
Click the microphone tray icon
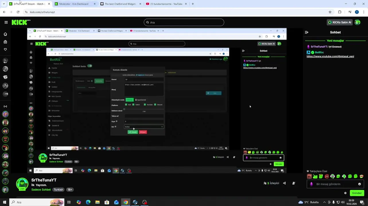tap(334, 202)
